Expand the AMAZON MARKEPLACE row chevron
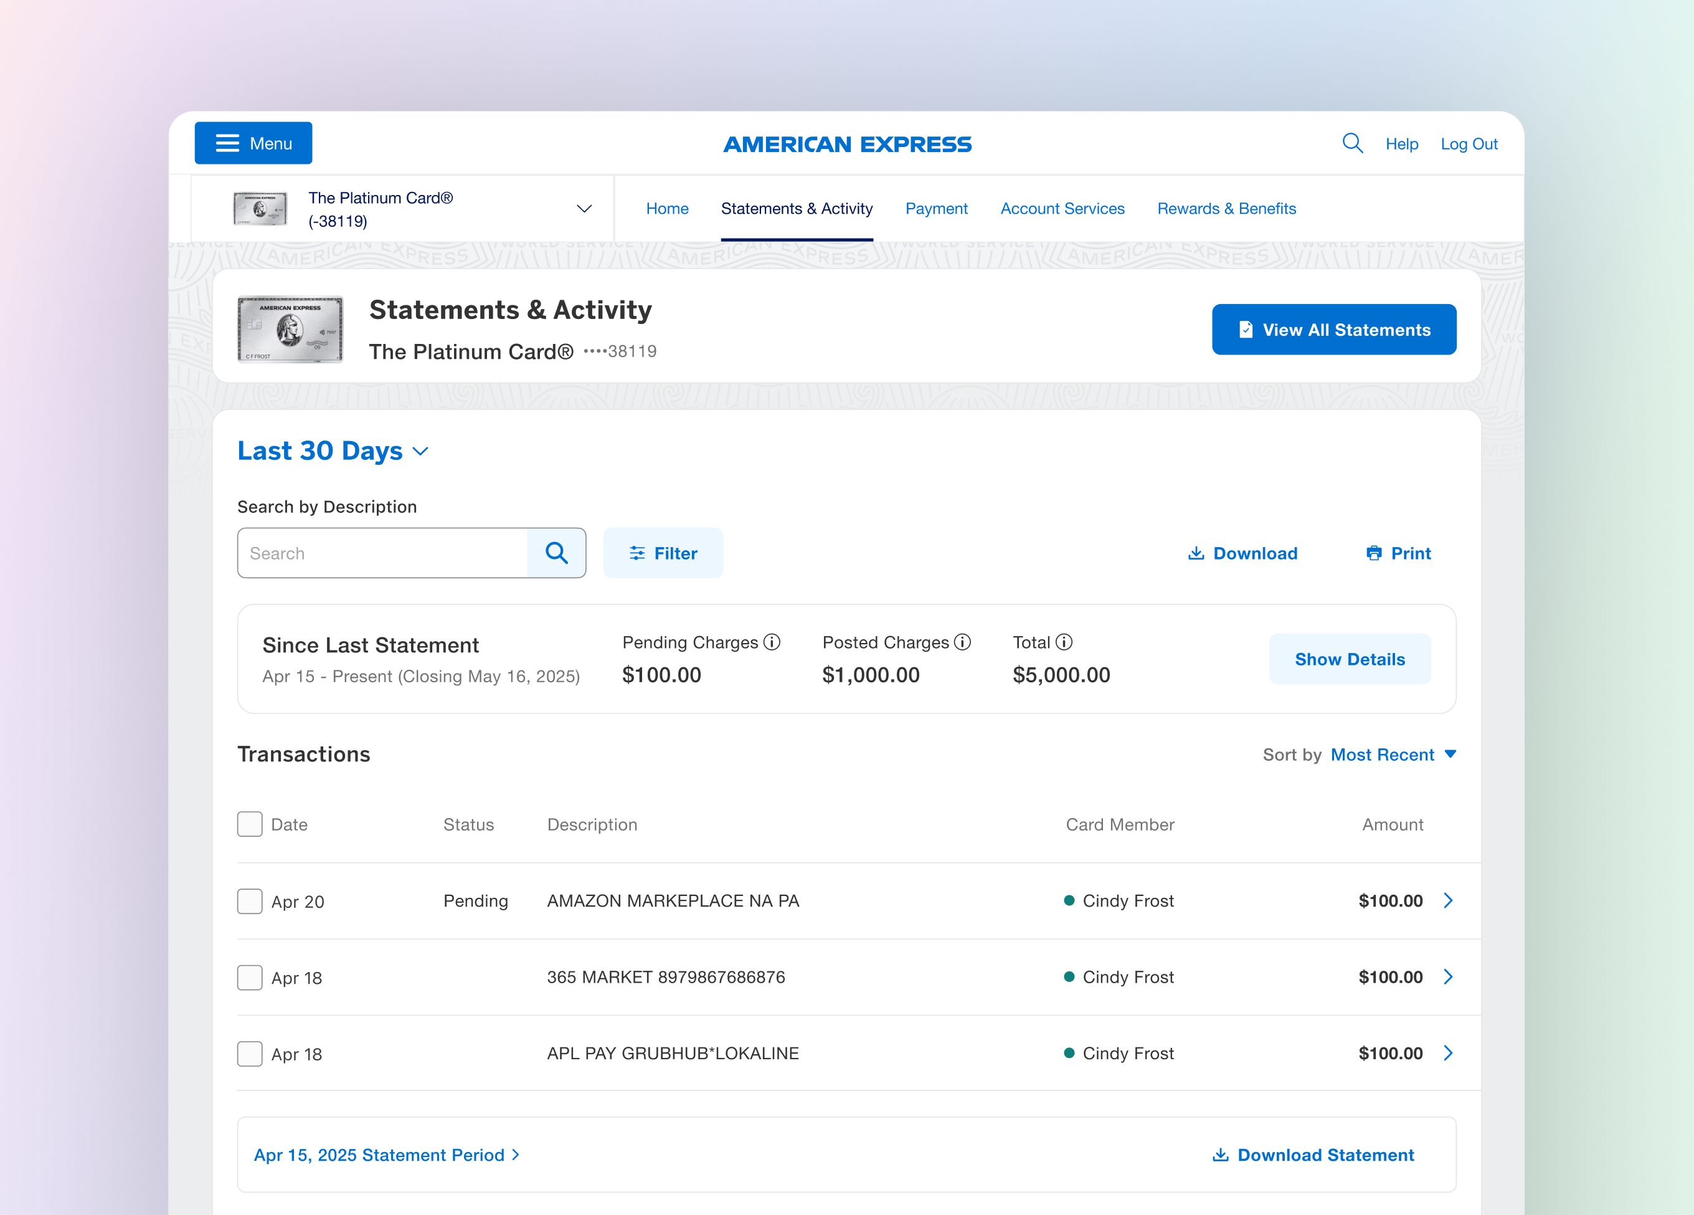The image size is (1694, 1215). 1448,900
